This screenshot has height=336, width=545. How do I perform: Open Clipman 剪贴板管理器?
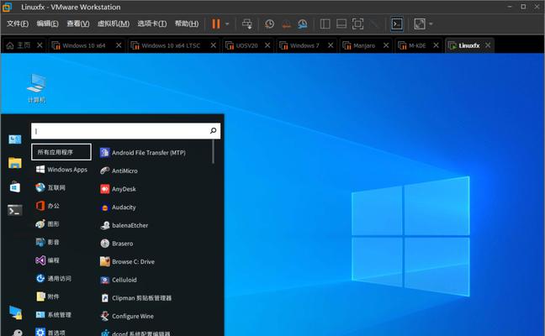[x=136, y=298]
